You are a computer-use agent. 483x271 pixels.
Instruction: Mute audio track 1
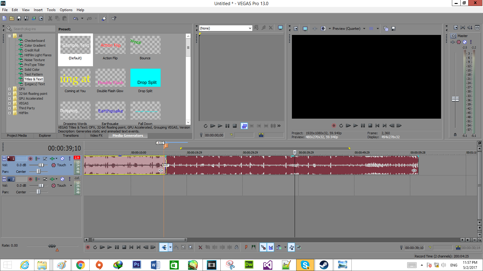coord(62,158)
